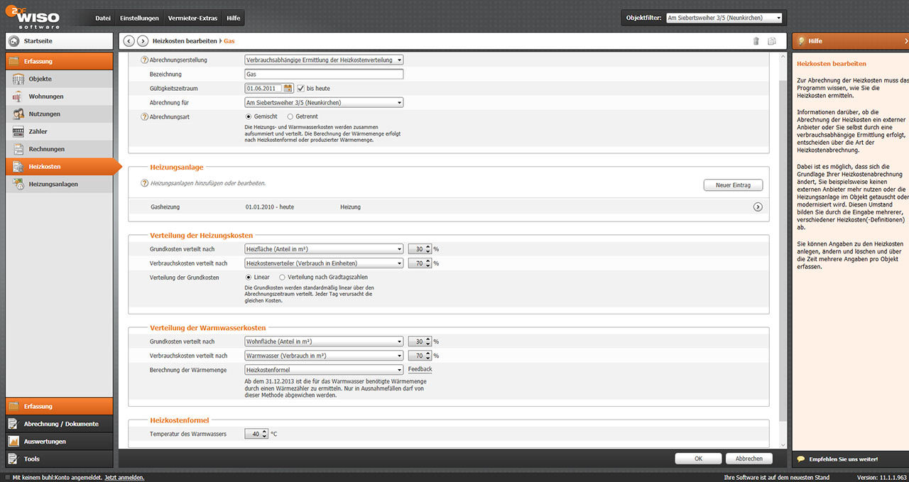This screenshot has height=482, width=909.
Task: Click the Erfassung folder icon at top
Action: [14, 61]
